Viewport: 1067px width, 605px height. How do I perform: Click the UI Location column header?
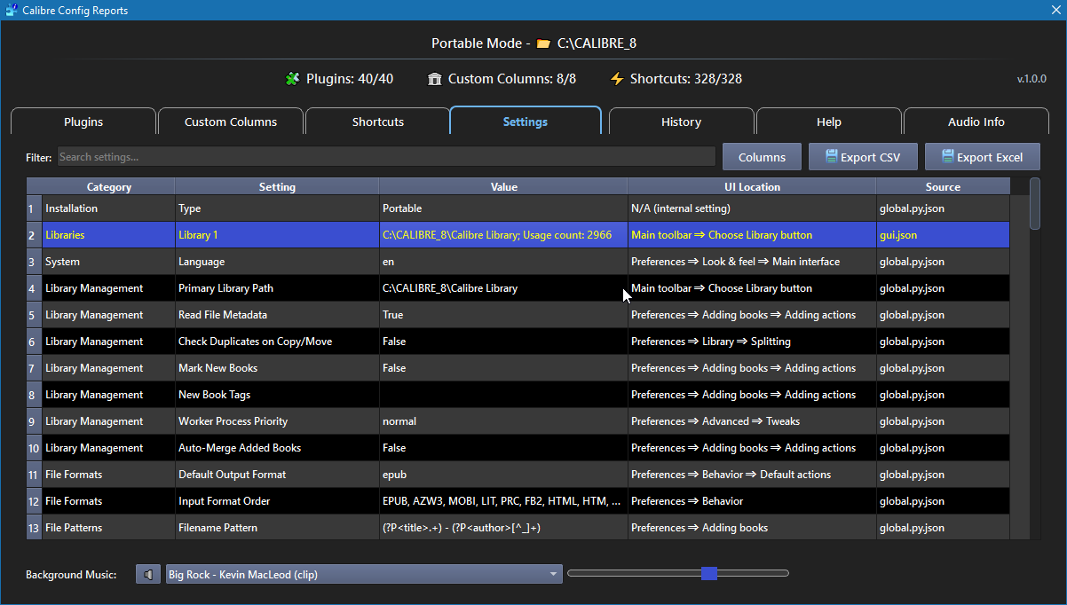coord(752,187)
